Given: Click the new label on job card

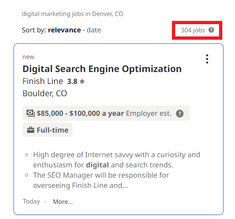Looking at the screenshot, I should pos(28,57).
